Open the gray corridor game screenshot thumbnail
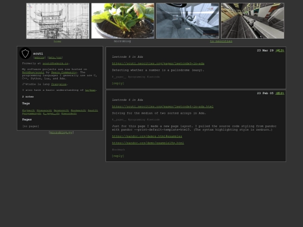Image resolution: width=303 pixels, height=227 pixels. (187, 21)
